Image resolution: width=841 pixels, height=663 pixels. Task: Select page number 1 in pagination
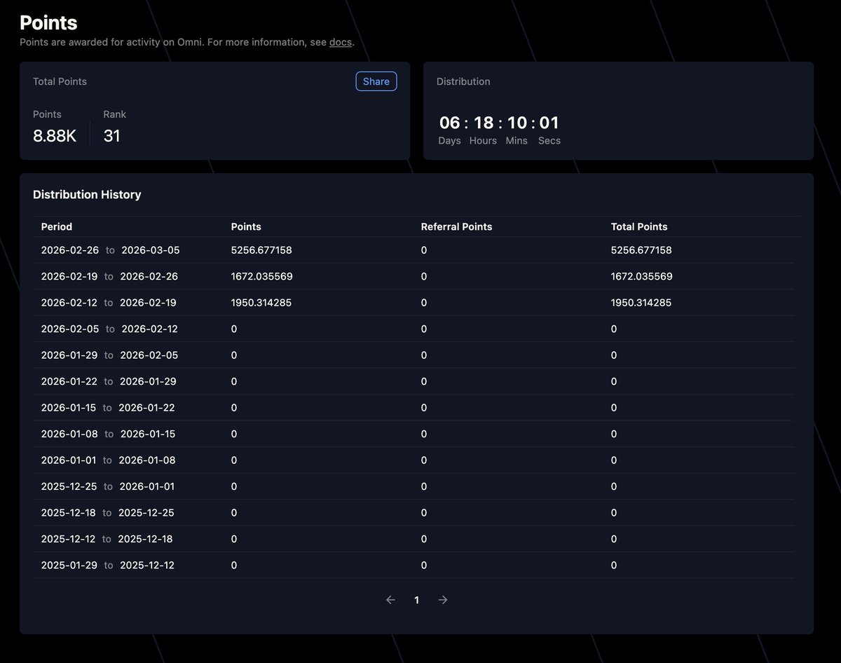(416, 600)
